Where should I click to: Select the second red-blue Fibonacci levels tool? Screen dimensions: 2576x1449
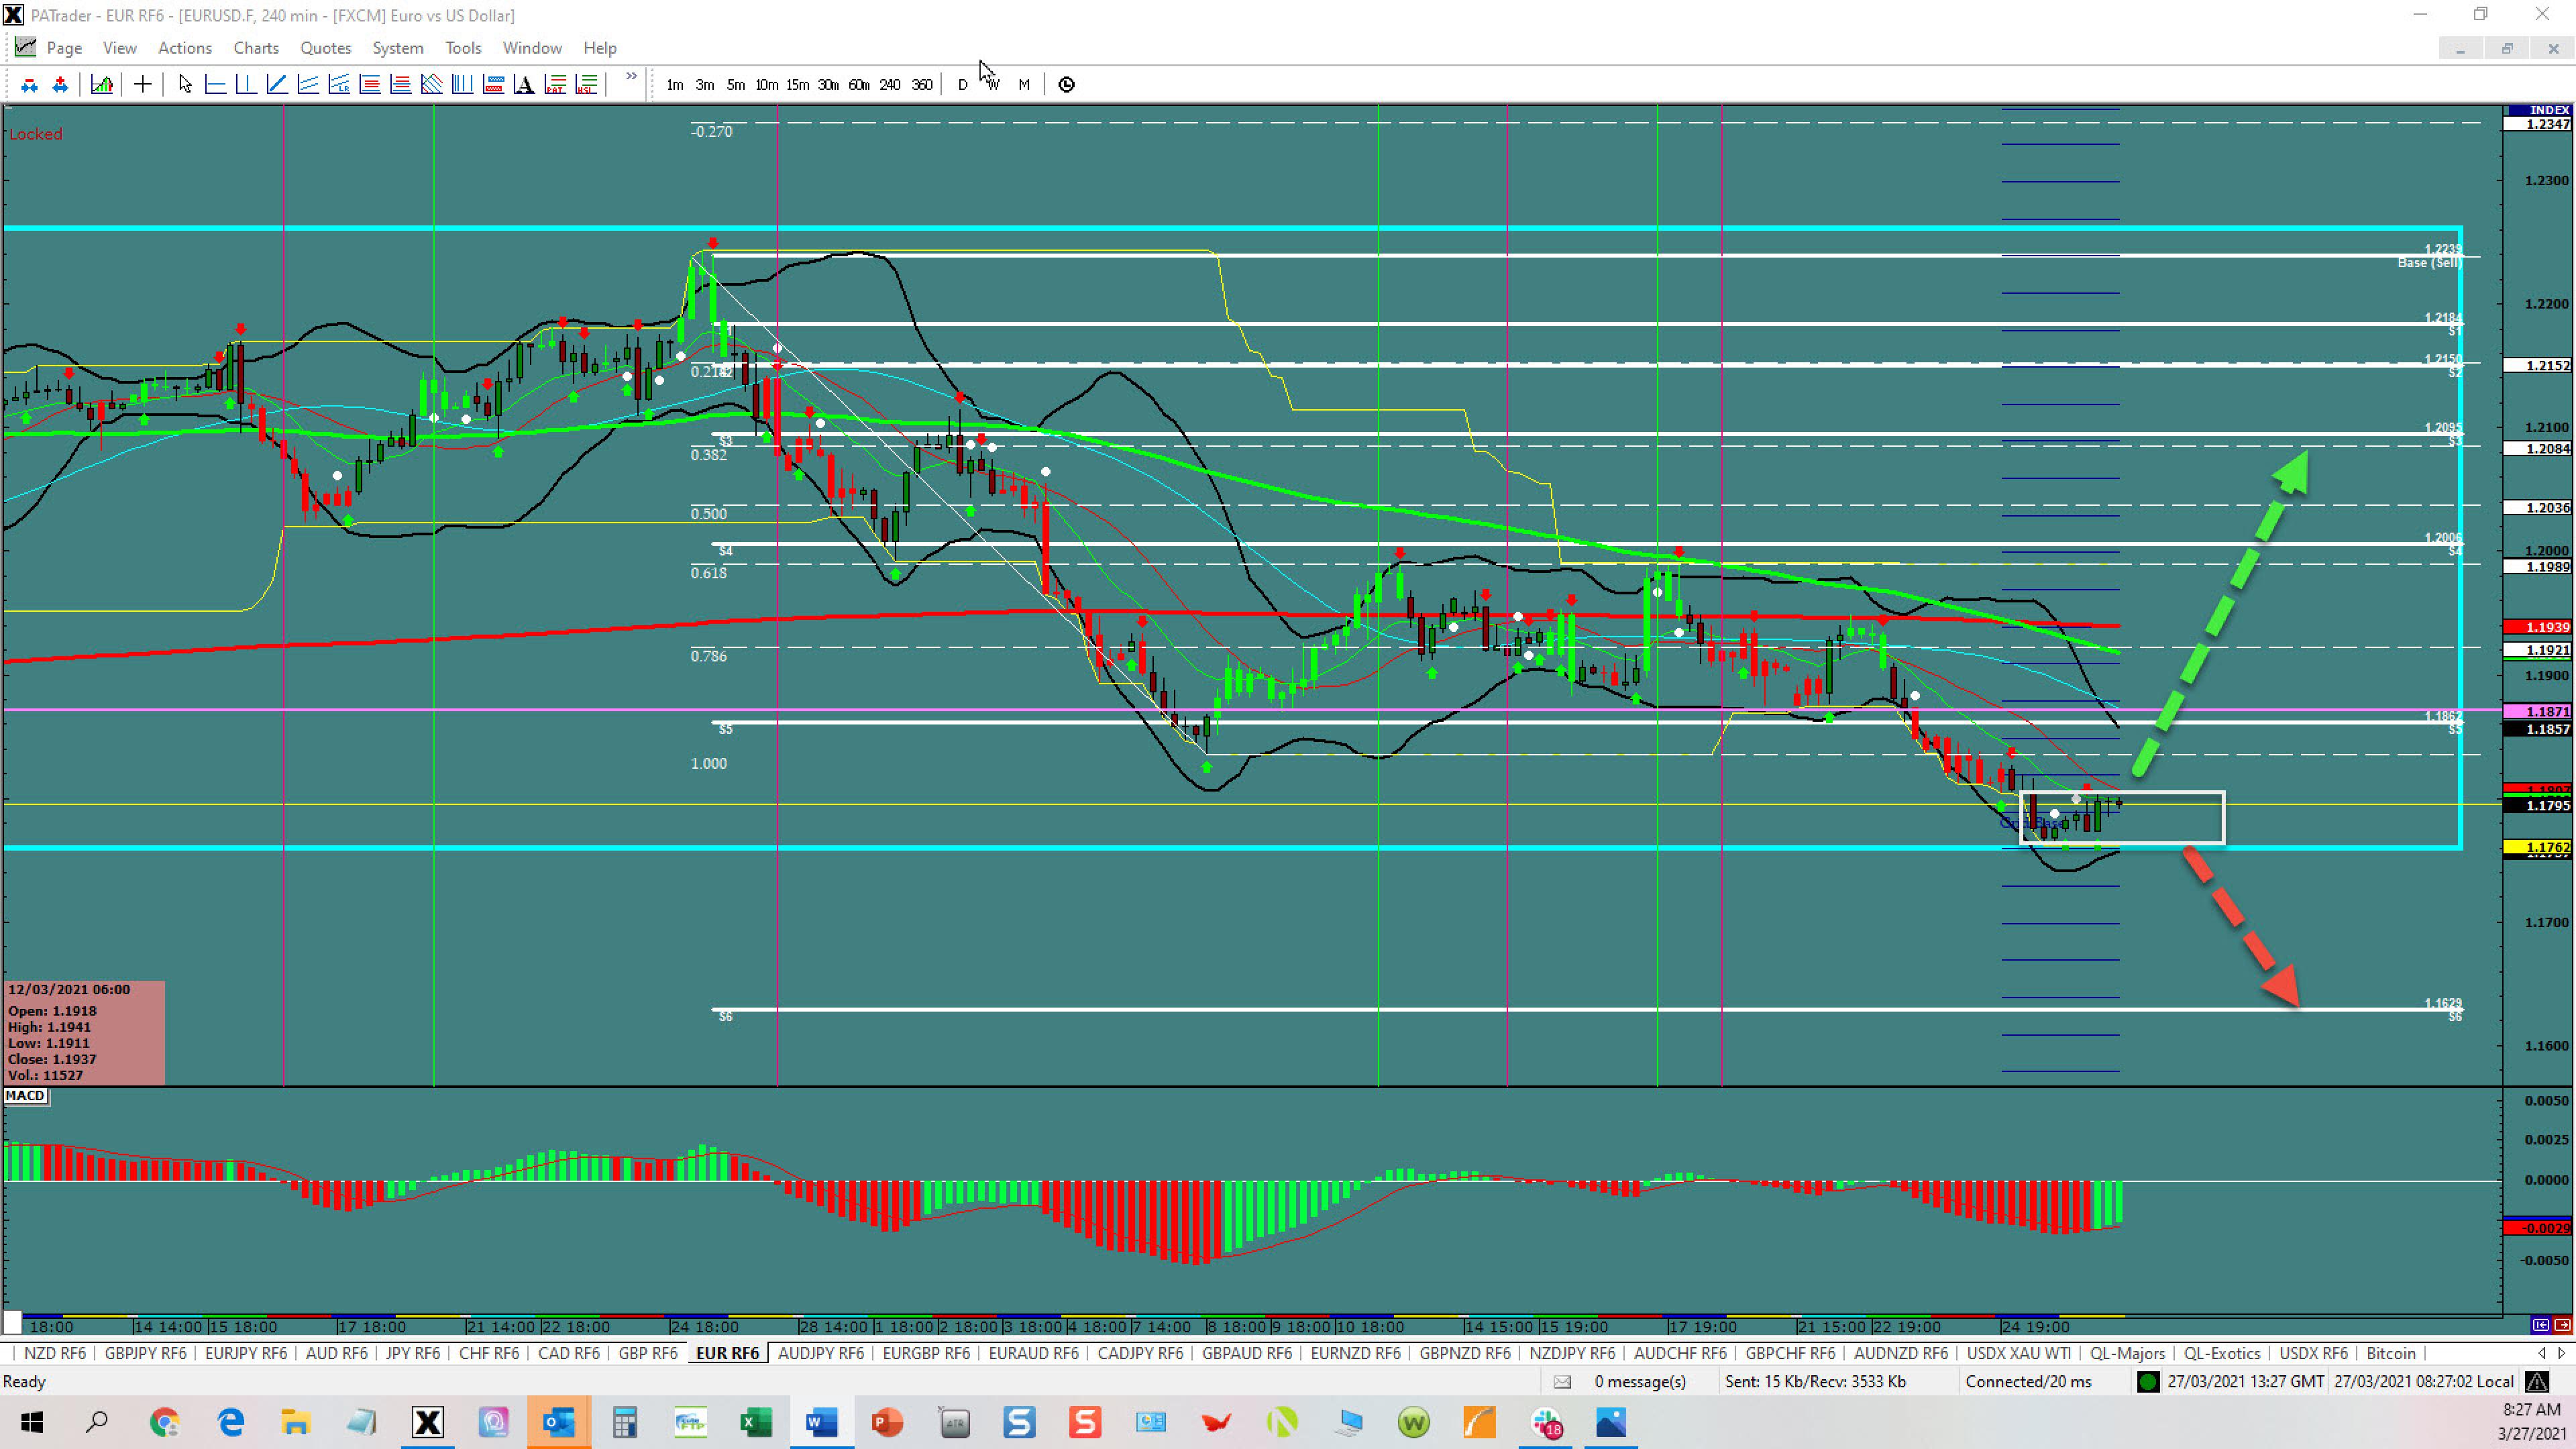(401, 85)
